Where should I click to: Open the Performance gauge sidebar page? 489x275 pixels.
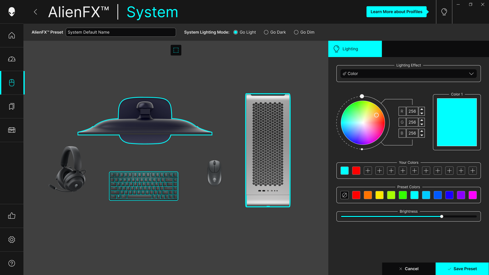pos(12,59)
